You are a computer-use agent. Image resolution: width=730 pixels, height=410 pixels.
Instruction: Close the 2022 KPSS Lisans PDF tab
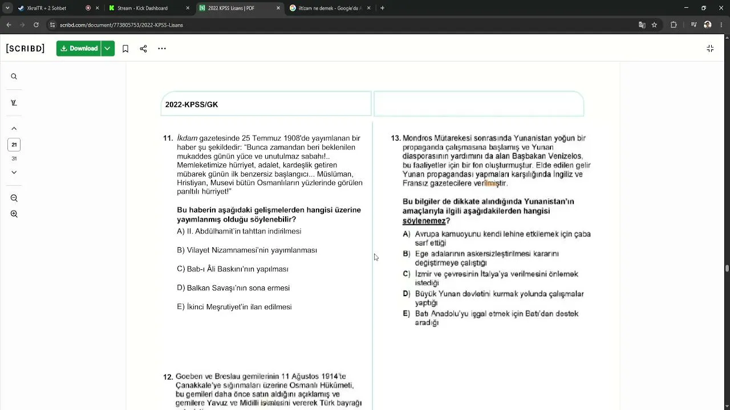tap(278, 8)
